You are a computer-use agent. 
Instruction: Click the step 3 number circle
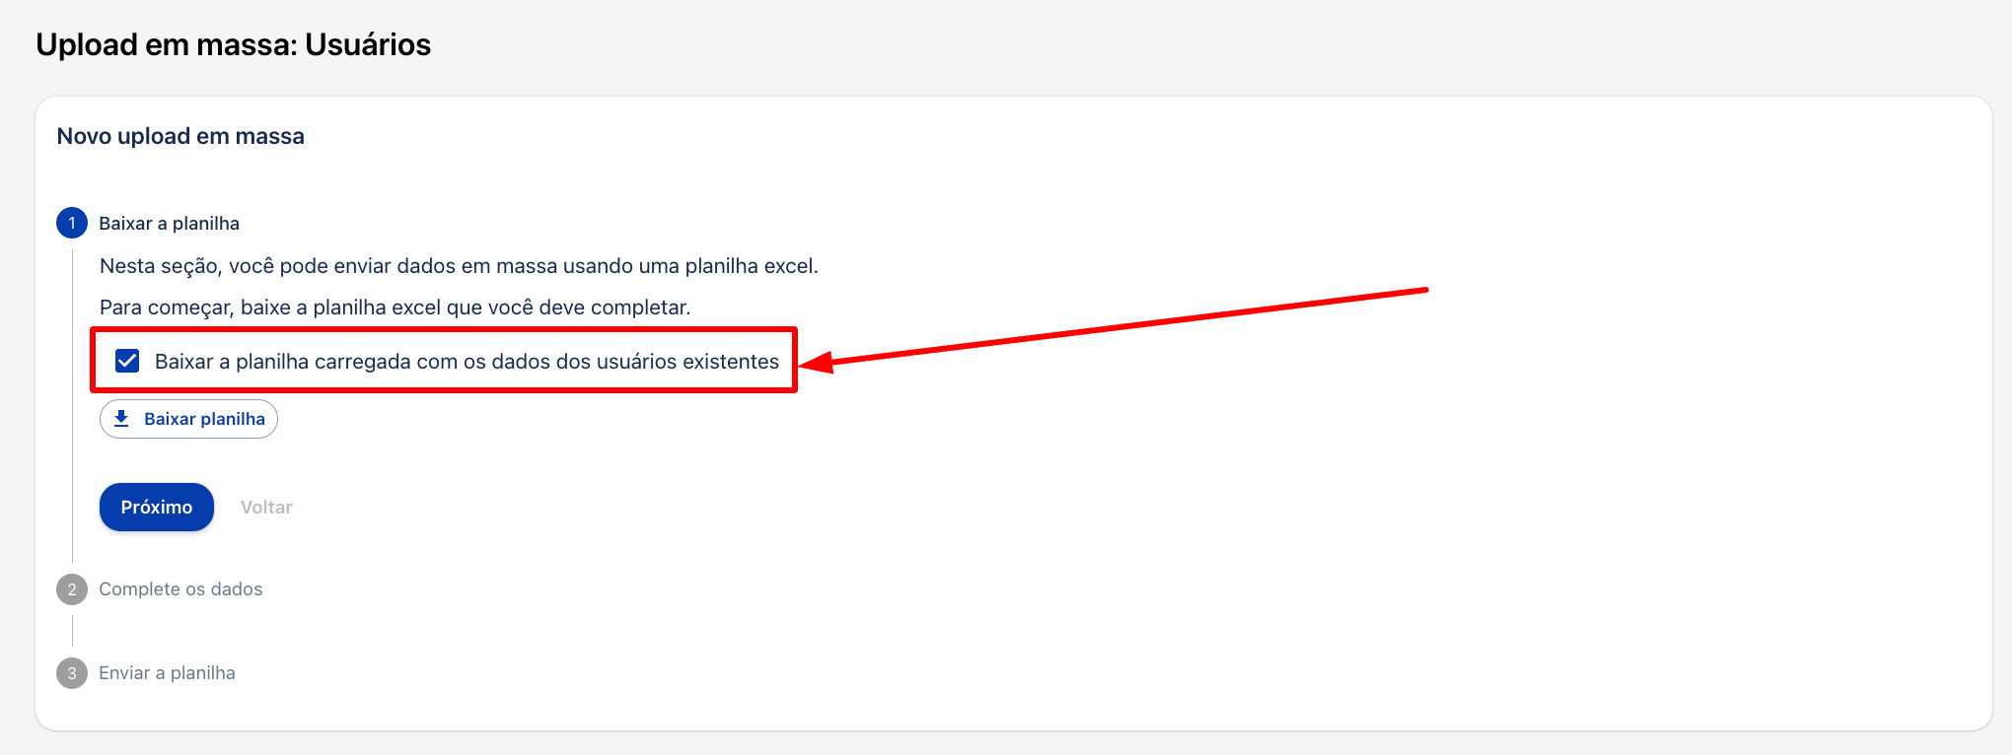[72, 673]
